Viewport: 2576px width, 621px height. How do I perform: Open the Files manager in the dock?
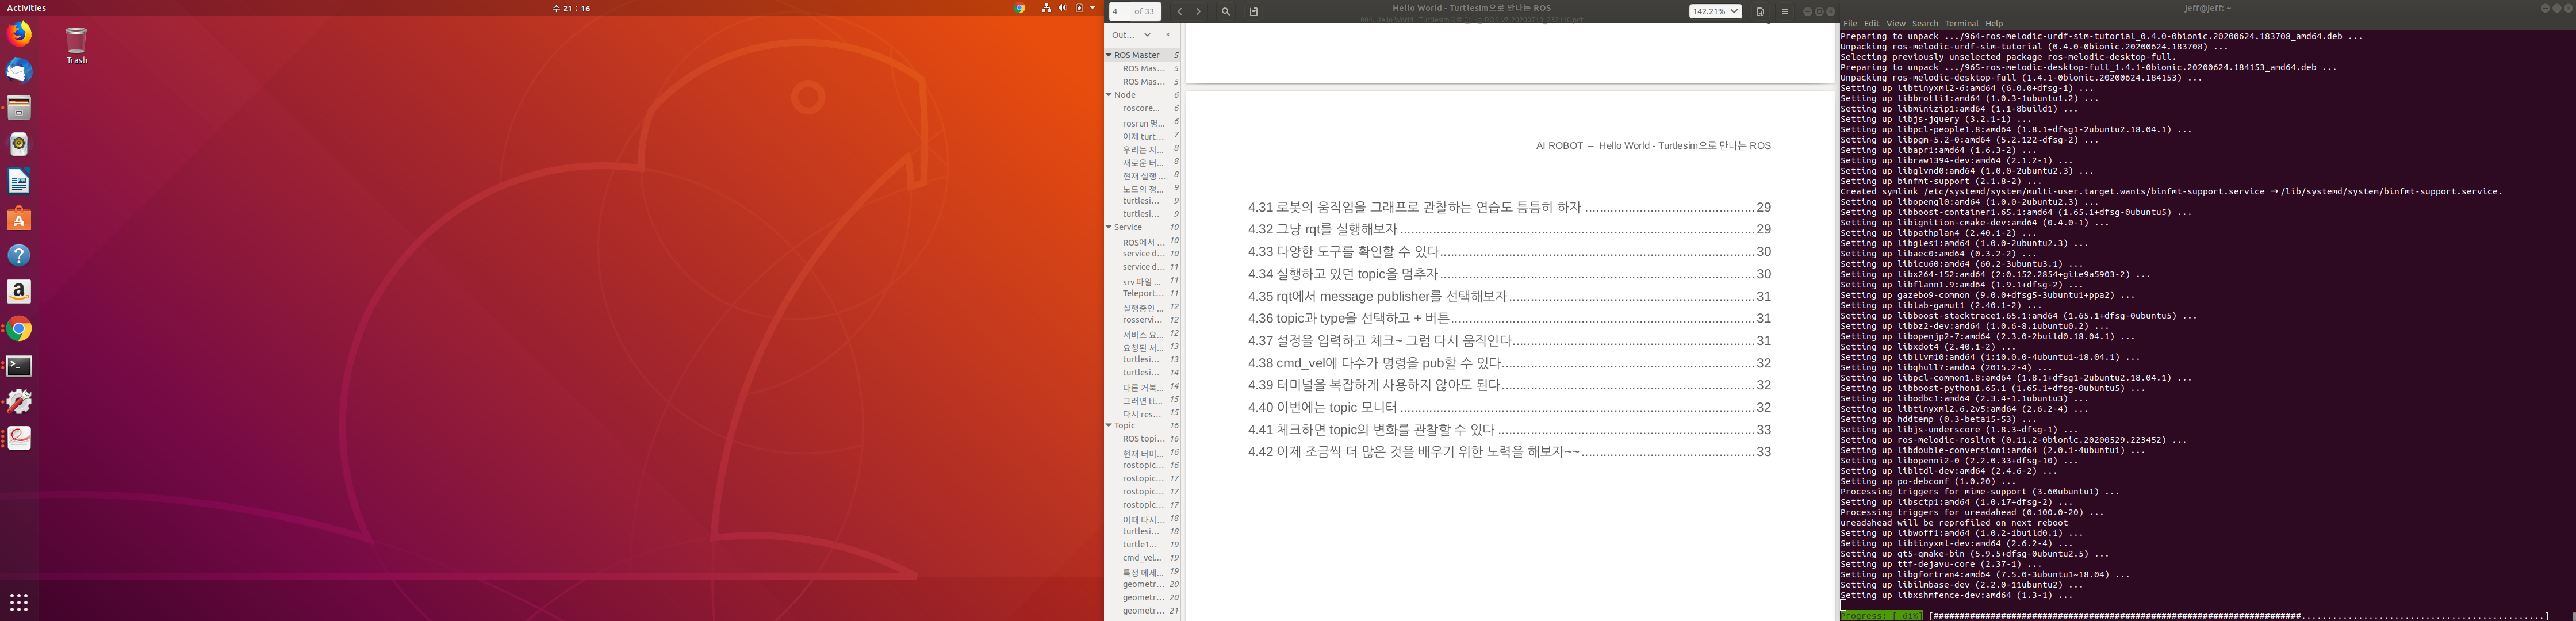tap(19, 107)
